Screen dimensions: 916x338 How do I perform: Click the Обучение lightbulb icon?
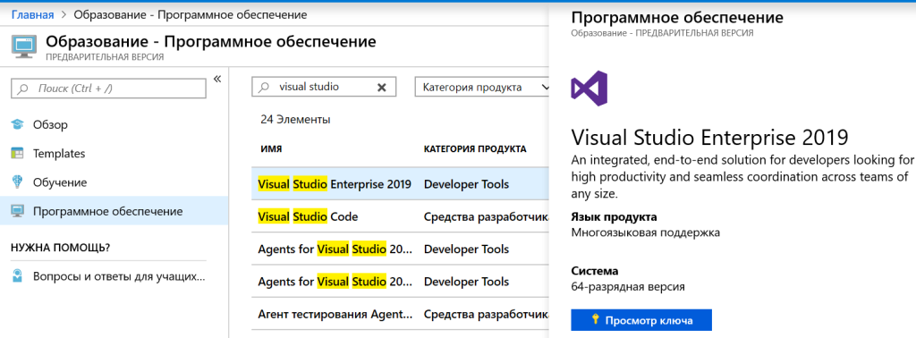tap(18, 182)
